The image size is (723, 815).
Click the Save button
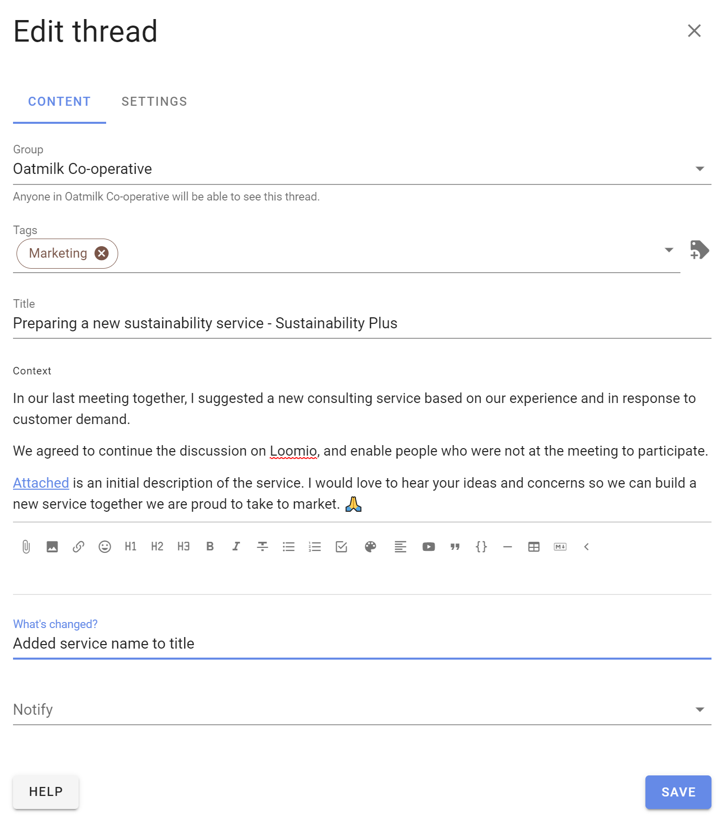(678, 792)
